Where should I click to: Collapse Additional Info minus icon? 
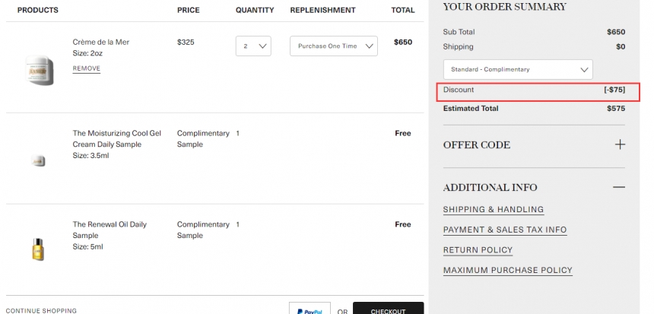[619, 187]
